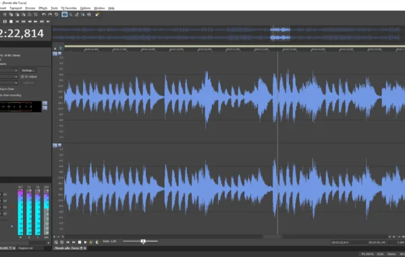This screenshot has width=405, height=257.
Task: Click the upper small button beside the recording meter
Action: 45,103
